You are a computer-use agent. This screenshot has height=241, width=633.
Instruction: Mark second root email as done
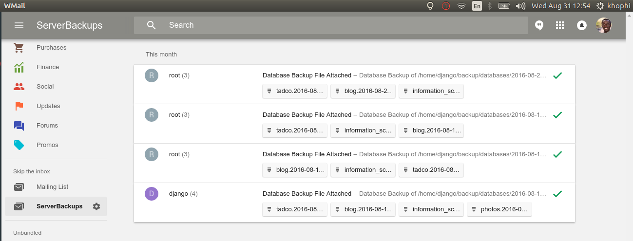tap(558, 115)
